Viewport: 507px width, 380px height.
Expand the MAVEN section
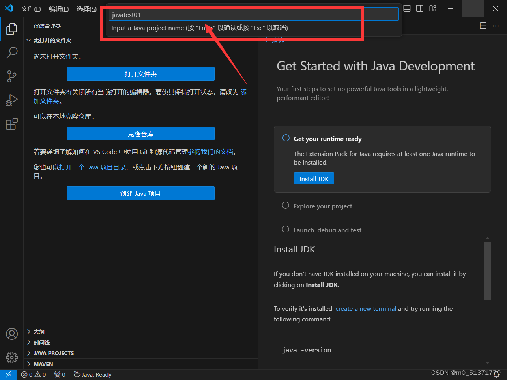[x=140, y=364]
